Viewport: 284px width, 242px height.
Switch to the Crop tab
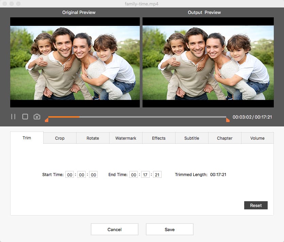pyautogui.click(x=60, y=138)
